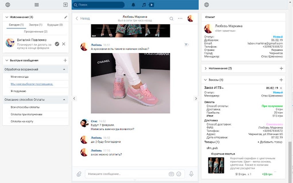Viewport: 293px width, 183px height.
Task: Open the emoji picker in the message bar
Action: [x=179, y=174]
